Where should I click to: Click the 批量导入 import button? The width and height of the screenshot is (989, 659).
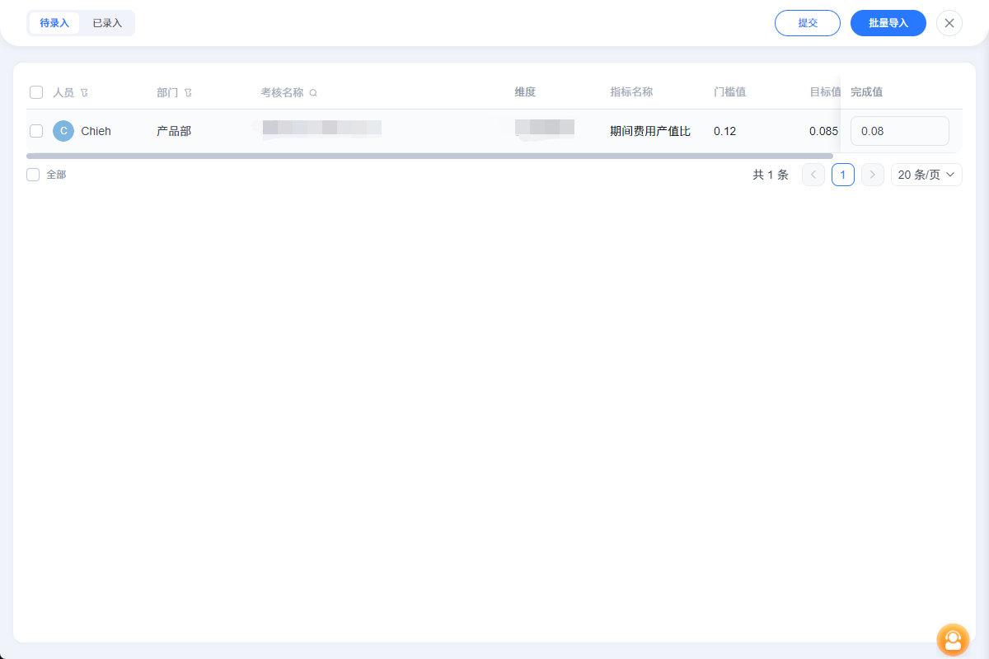click(x=888, y=23)
